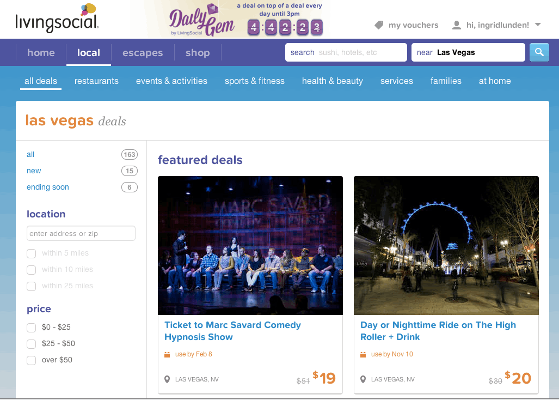Check the within 25 miles box
The height and width of the screenshot is (400, 559).
pyautogui.click(x=32, y=286)
